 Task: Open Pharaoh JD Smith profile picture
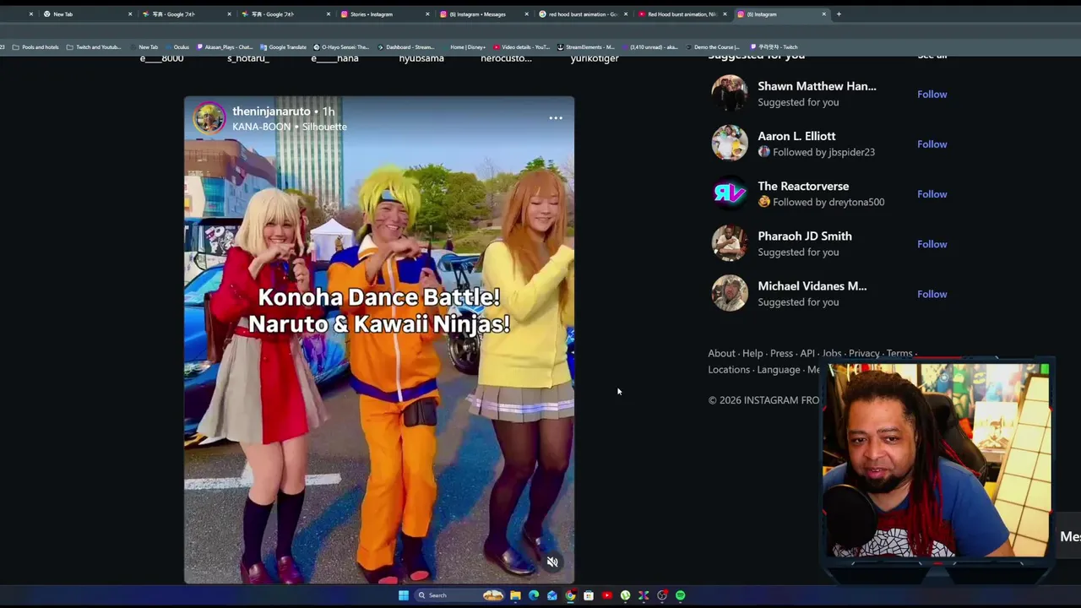729,243
